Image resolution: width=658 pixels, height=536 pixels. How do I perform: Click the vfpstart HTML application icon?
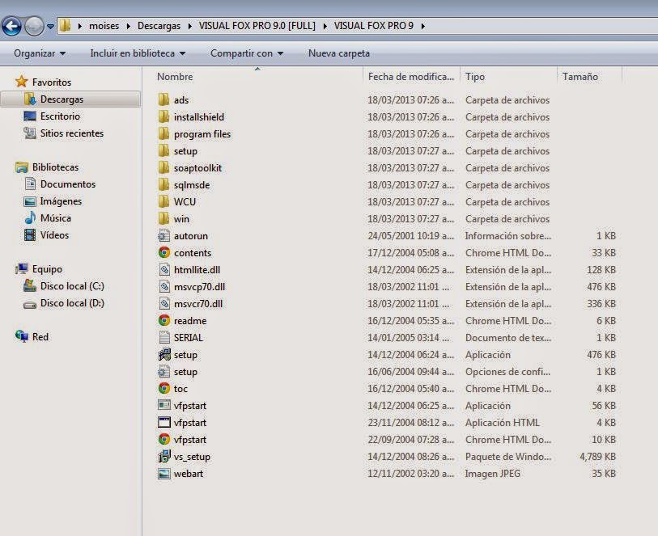click(x=164, y=423)
